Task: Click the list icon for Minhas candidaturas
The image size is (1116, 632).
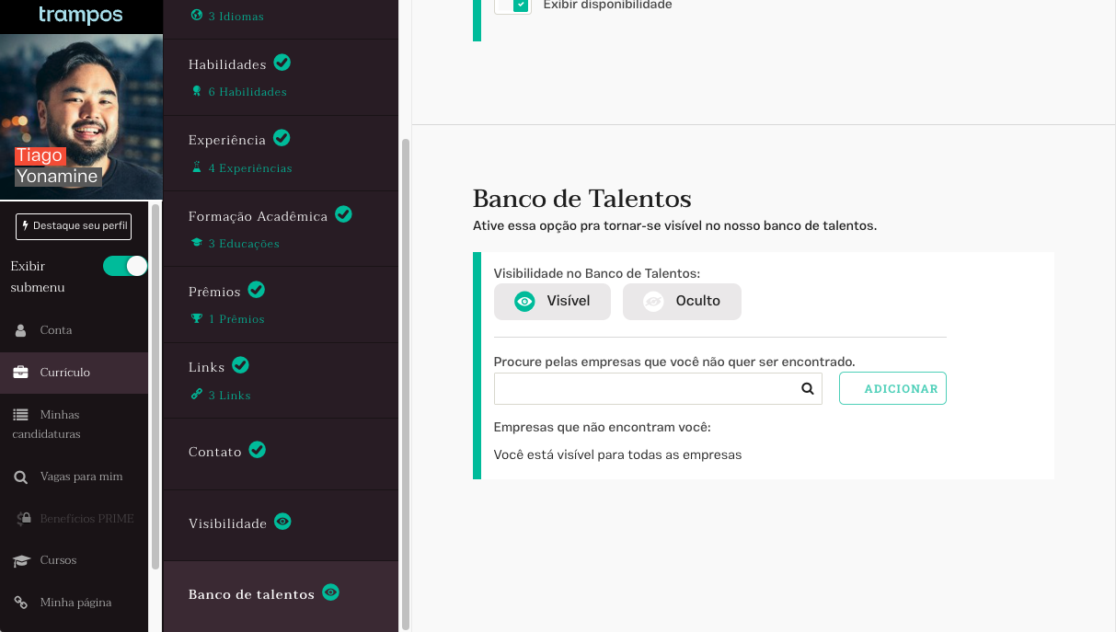Action: click(20, 415)
